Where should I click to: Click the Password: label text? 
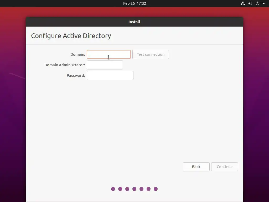[76, 75]
